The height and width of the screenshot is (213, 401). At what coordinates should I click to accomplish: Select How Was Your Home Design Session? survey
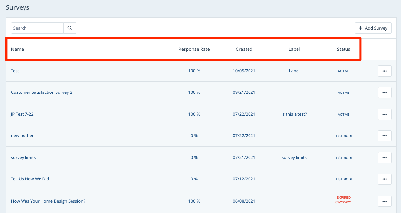[x=48, y=201]
